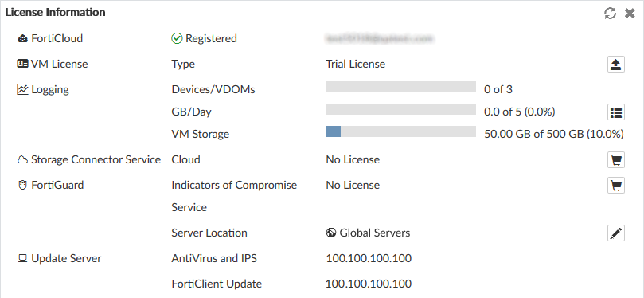Click the 'Type' field label

click(183, 65)
